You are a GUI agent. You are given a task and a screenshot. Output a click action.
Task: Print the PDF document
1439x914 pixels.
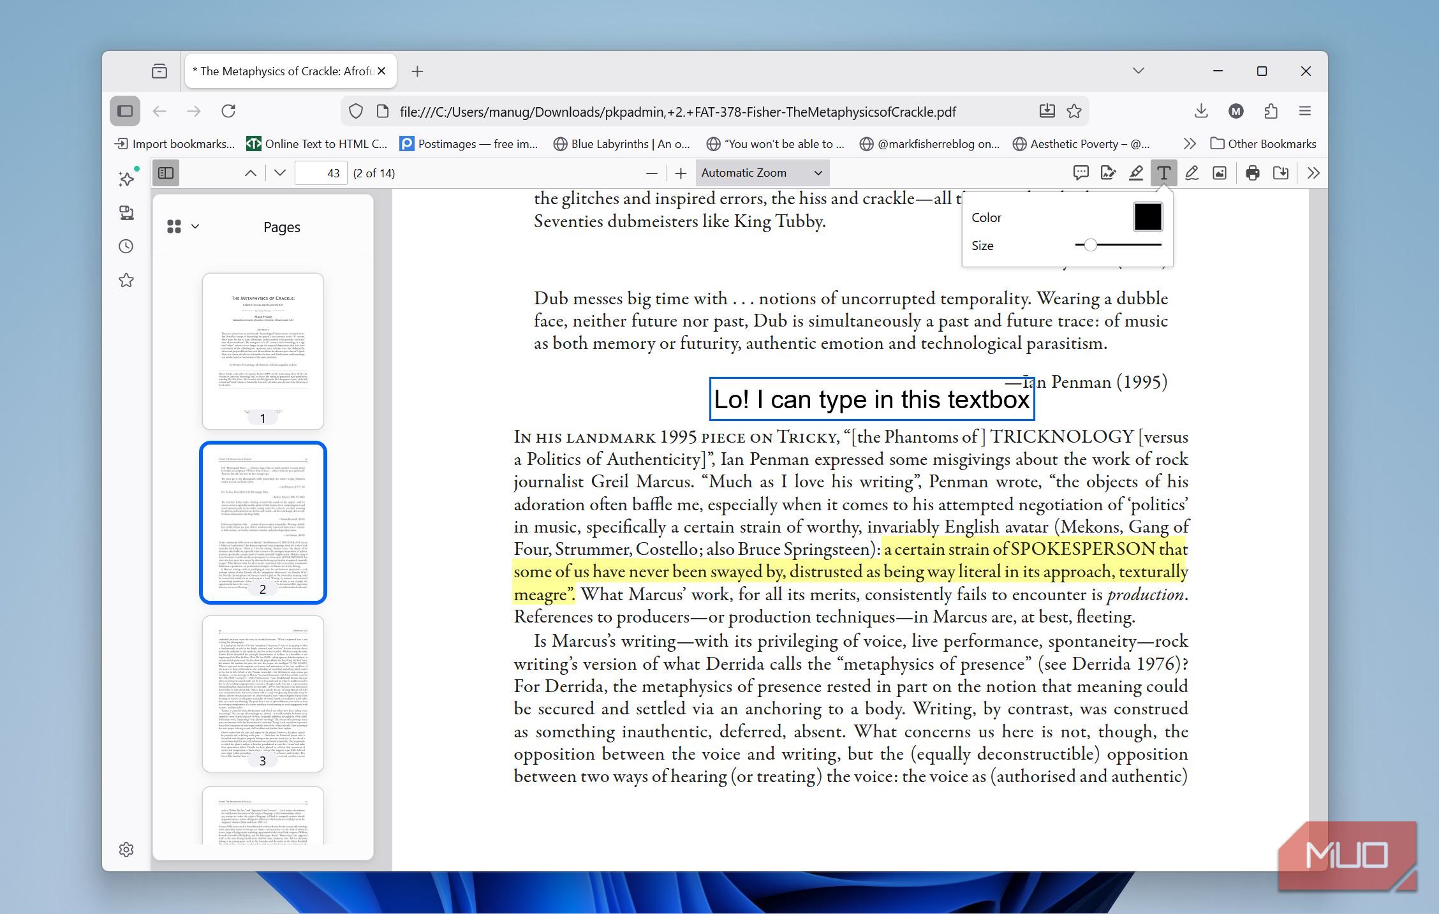[x=1253, y=173]
